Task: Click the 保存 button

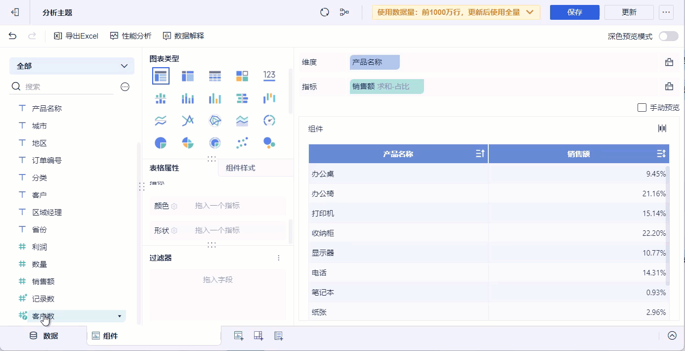Action: 574,12
